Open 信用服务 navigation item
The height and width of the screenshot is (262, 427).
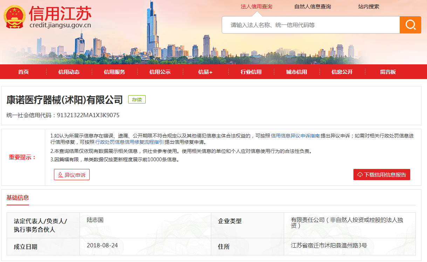tap(115, 72)
